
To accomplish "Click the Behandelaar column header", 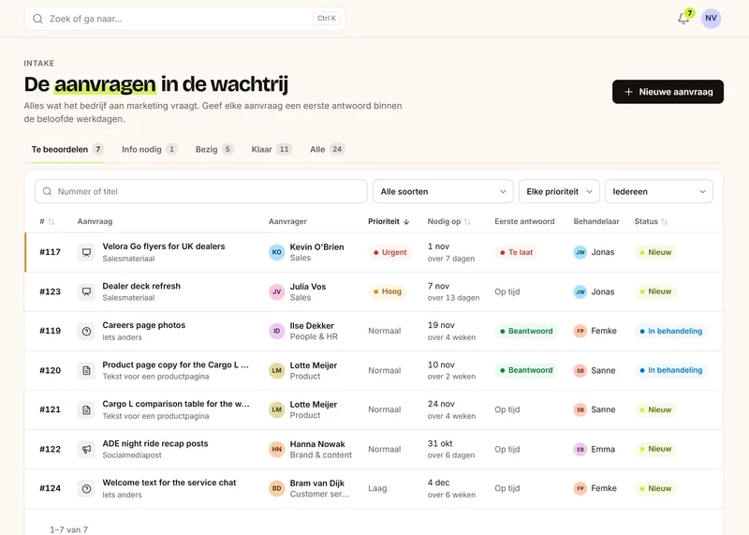I will click(x=596, y=221).
